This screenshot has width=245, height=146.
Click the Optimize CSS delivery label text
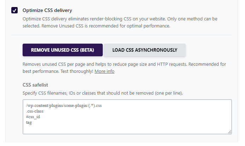[47, 10]
